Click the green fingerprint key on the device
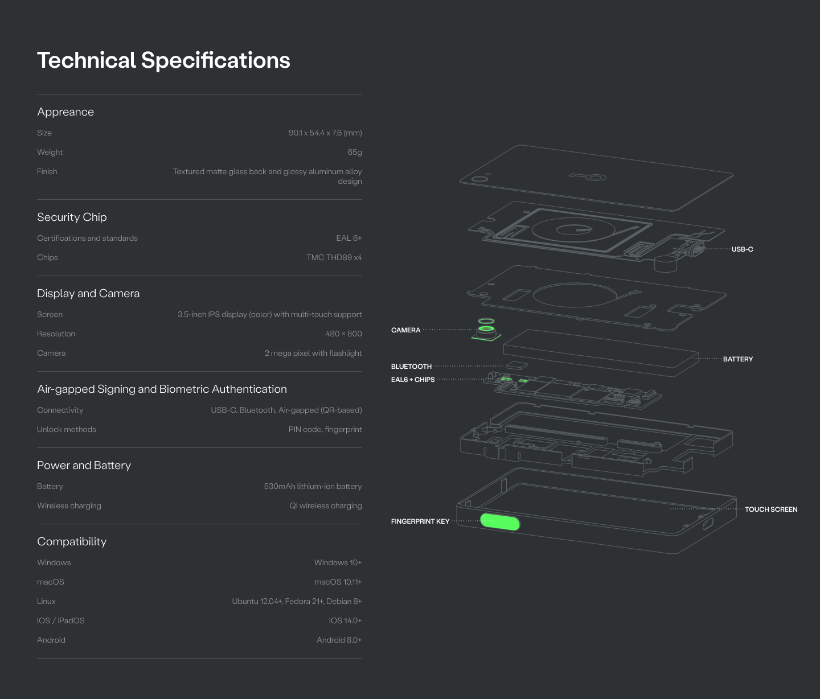This screenshot has height=699, width=820. (x=500, y=521)
